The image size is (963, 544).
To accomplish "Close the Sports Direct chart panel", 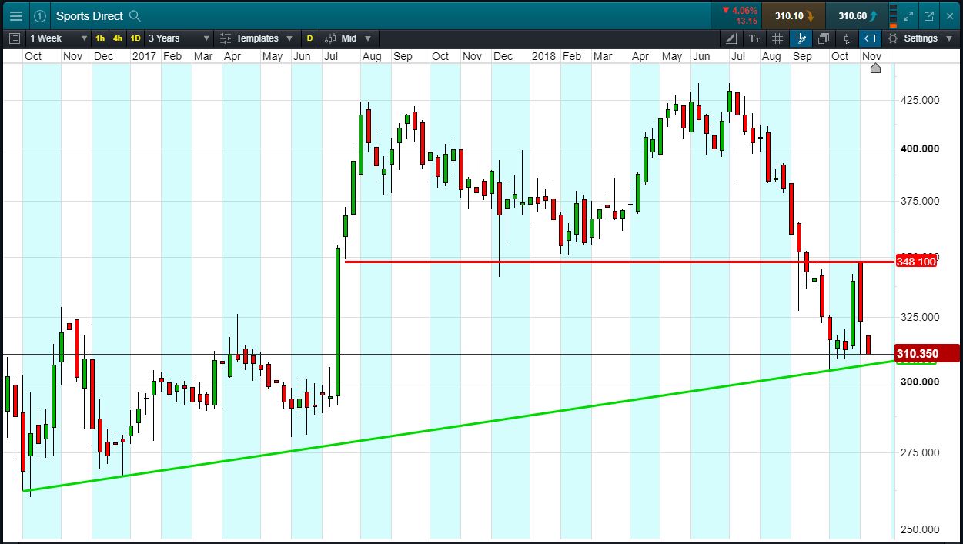I will click(949, 15).
